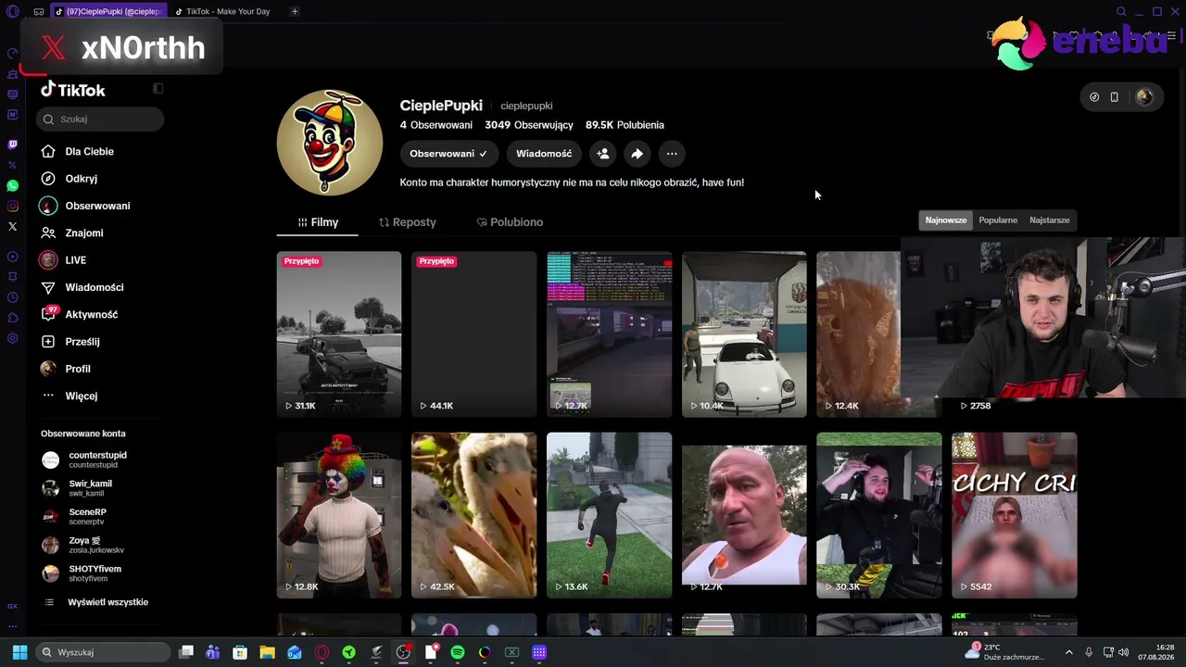Switch to the Reposty tab
Screen dimensions: 1186x667
pos(407,222)
